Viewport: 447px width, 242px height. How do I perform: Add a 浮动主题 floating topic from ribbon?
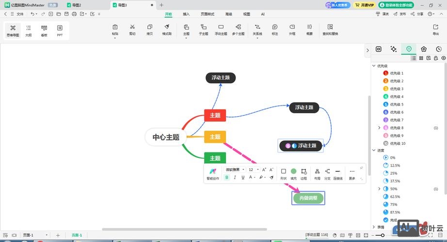pyautogui.click(x=221, y=30)
